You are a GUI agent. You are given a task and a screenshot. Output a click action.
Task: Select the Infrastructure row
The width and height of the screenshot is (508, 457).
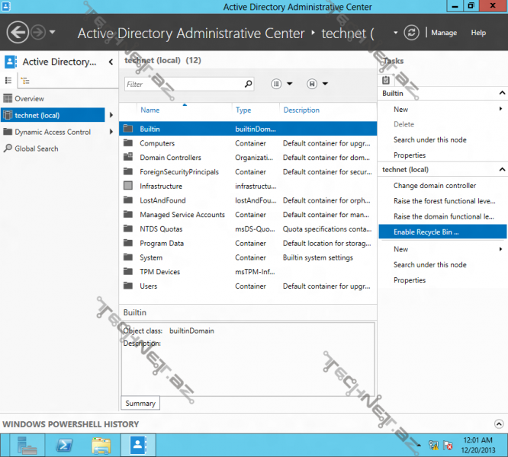[248, 186]
